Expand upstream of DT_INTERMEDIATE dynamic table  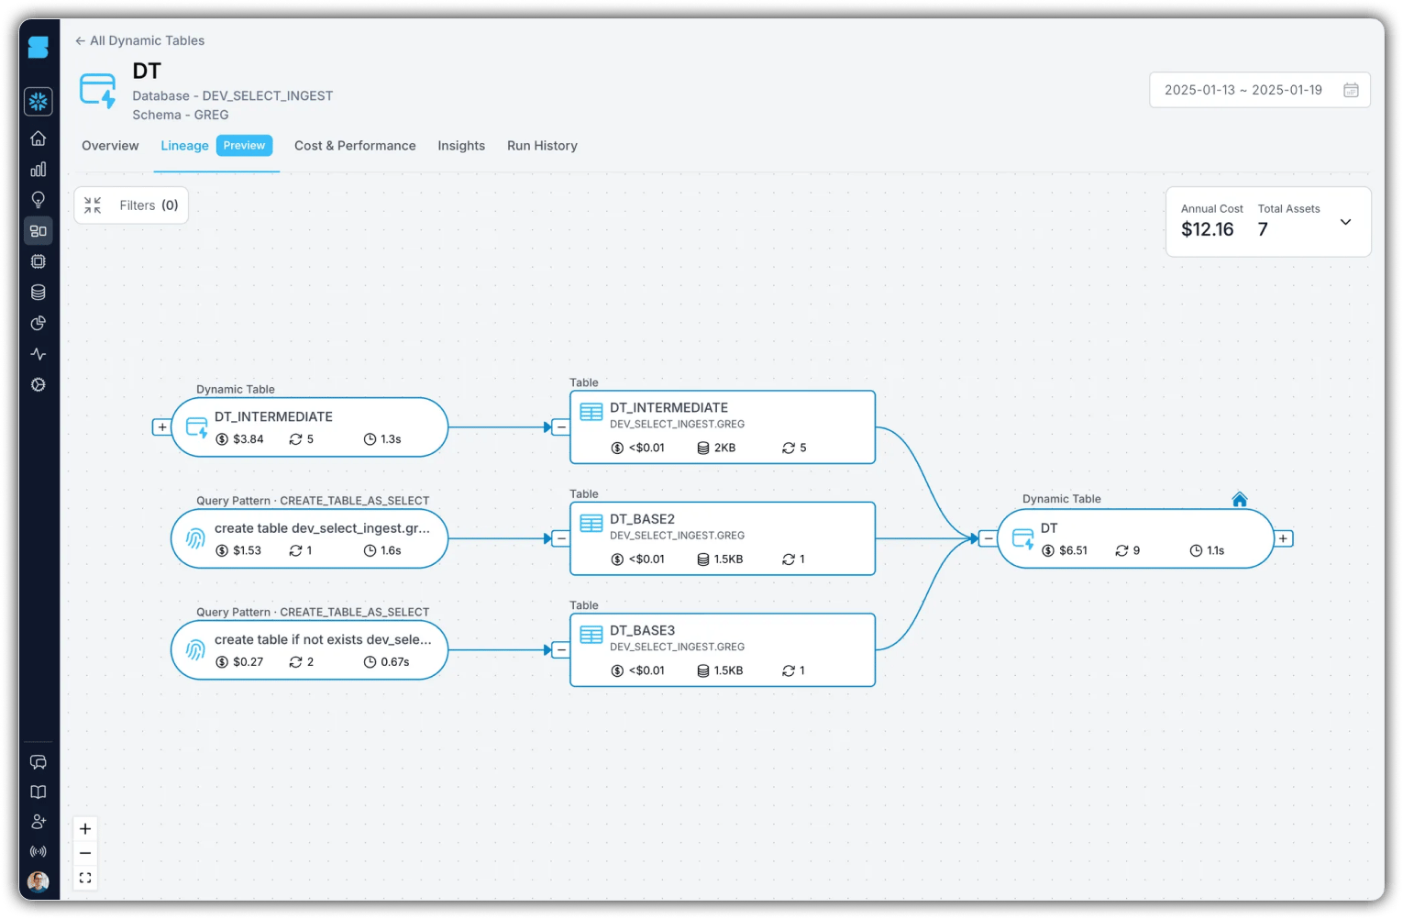point(161,427)
